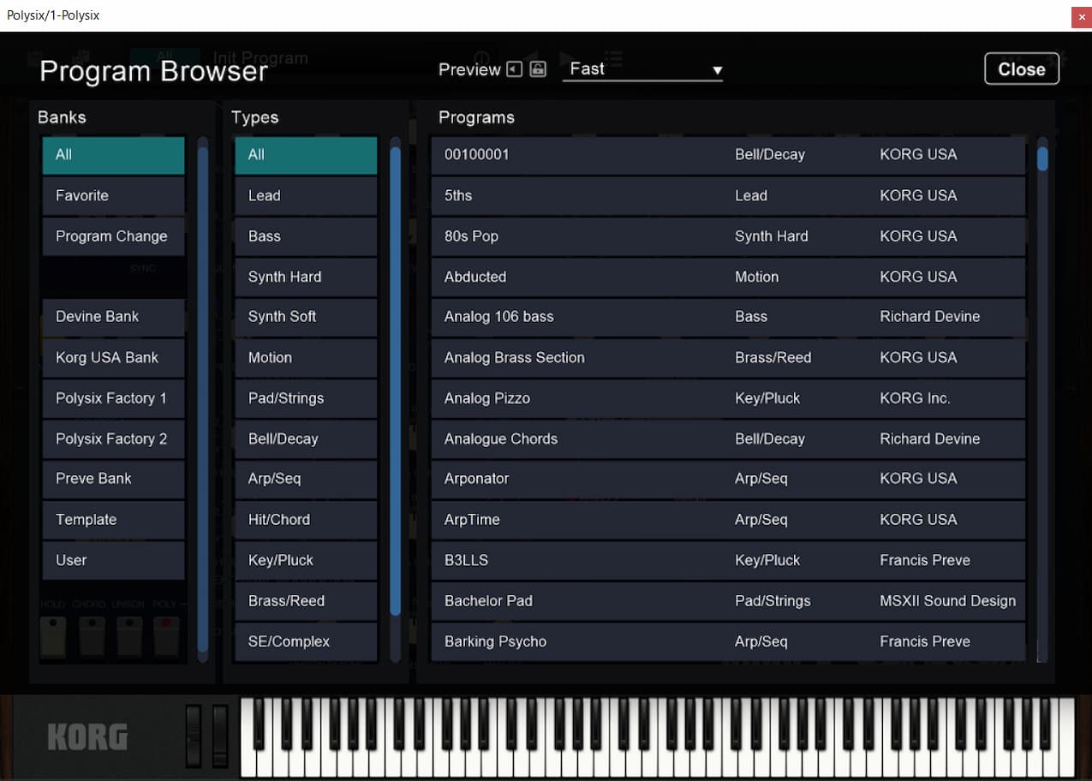Load the Analogue Chords program
Image resolution: width=1092 pixels, height=781 pixels.
pyautogui.click(x=729, y=438)
